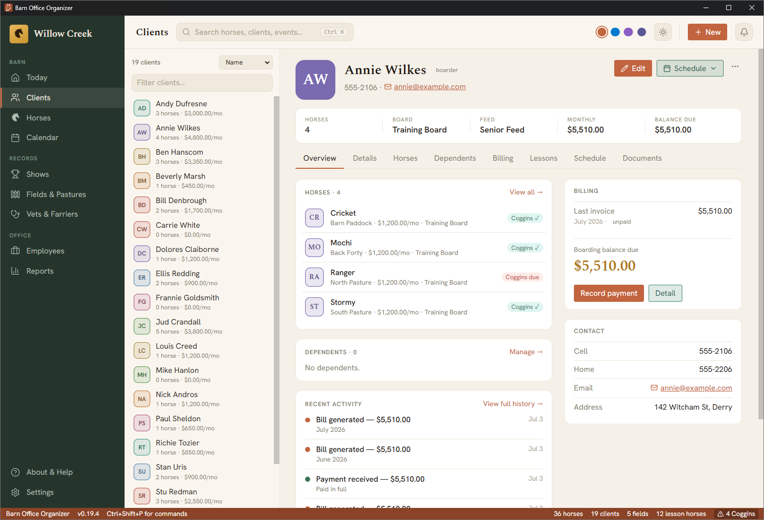
Task: Open Fields & Pastures
Action: click(x=62, y=194)
